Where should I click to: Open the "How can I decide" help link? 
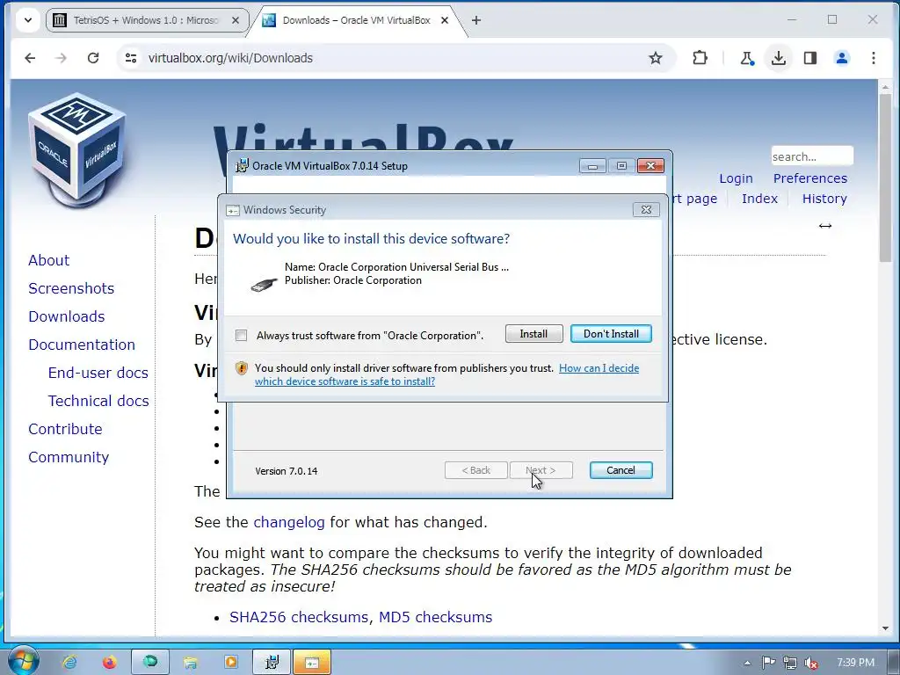tap(599, 368)
